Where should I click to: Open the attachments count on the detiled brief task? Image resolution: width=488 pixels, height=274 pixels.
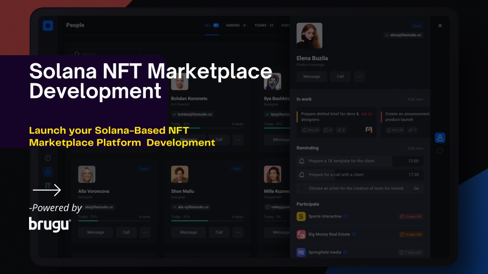(341, 130)
